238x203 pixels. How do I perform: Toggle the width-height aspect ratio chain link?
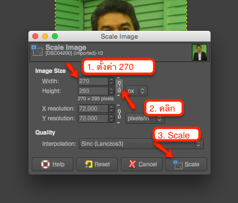[x=119, y=87]
